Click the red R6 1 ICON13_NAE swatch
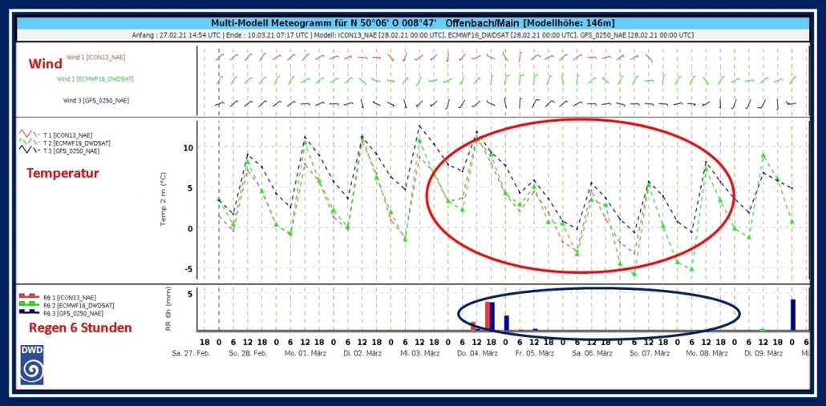Image resolution: width=826 pixels, height=406 pixels. point(30,297)
